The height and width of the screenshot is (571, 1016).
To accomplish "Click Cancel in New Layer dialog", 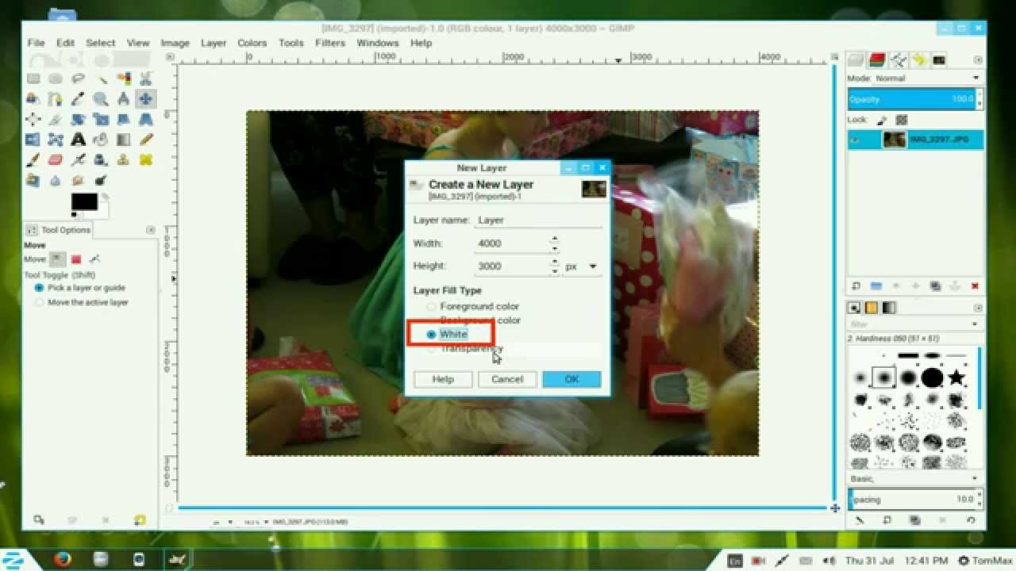I will click(507, 379).
